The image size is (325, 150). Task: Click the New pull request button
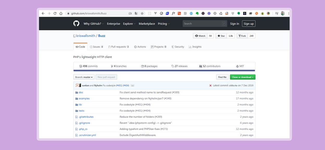(106, 77)
